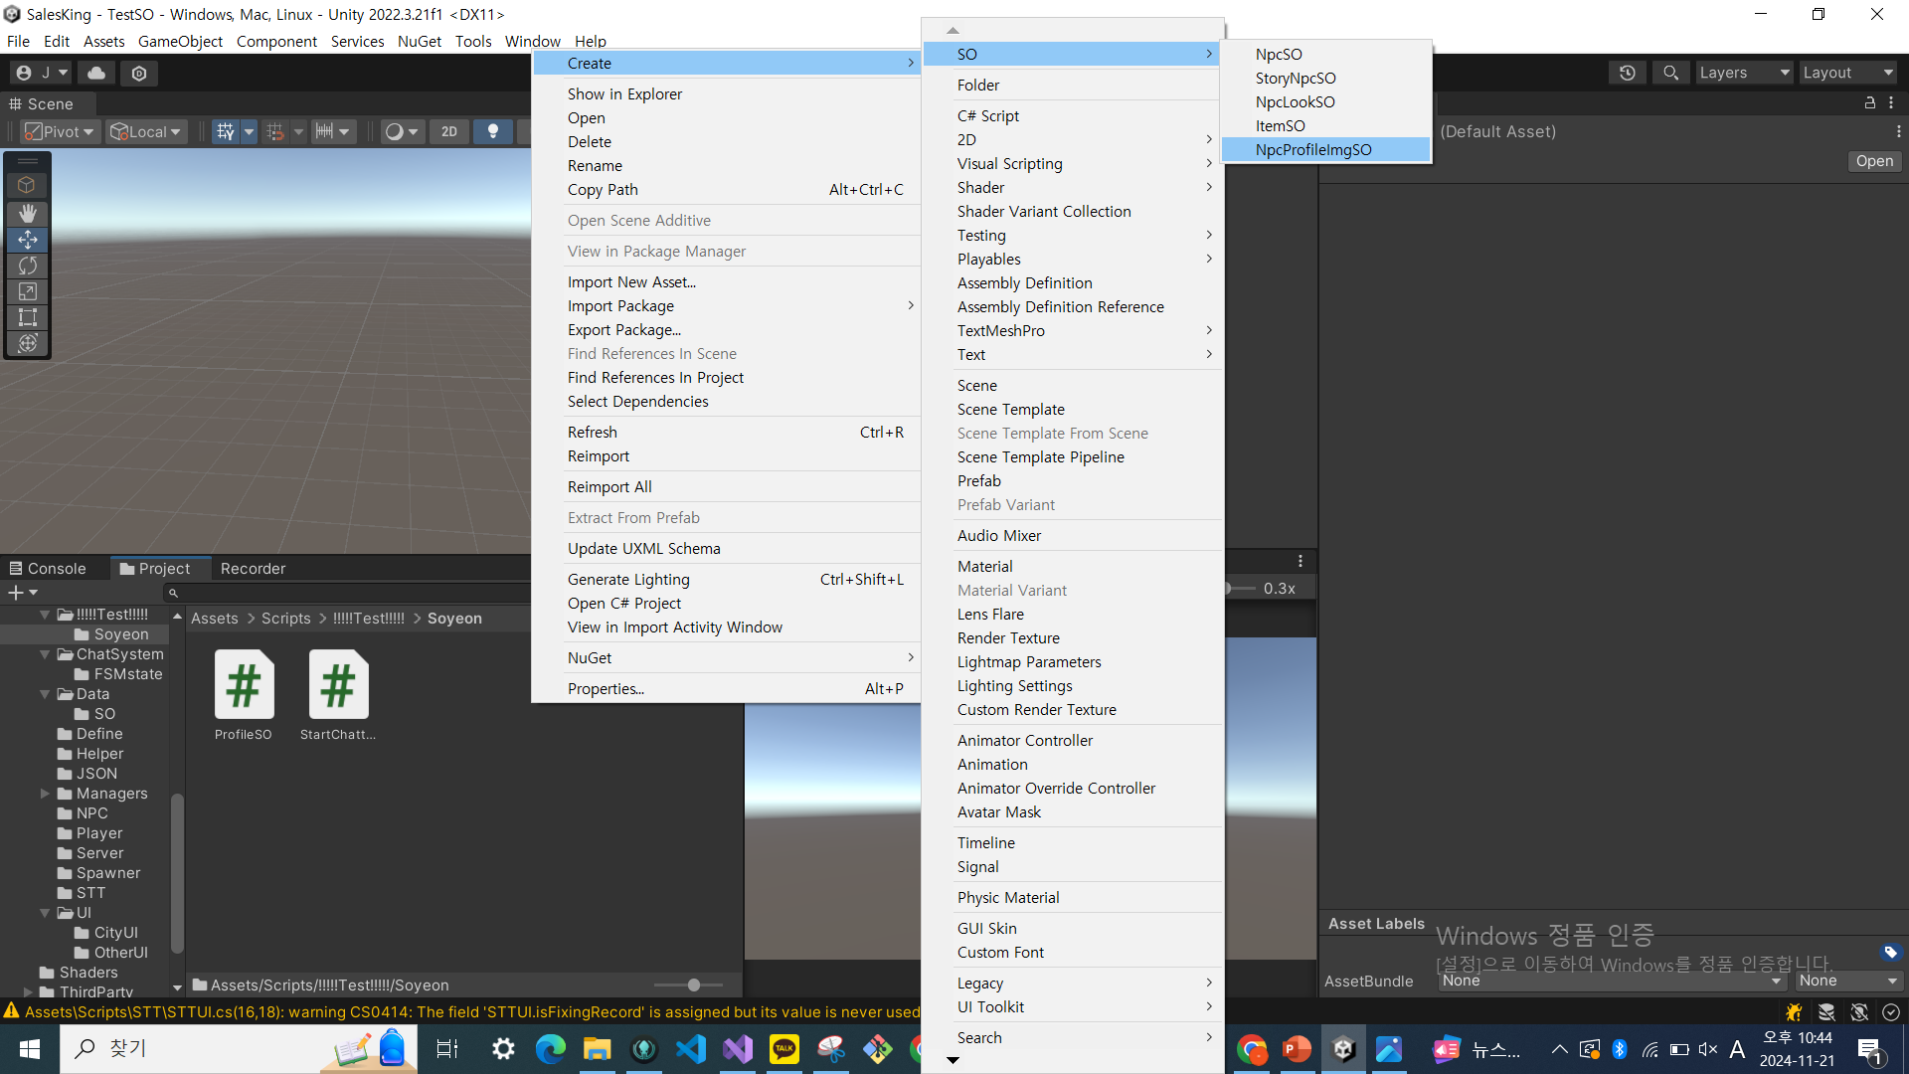
Task: Open the Layers dropdown
Action: click(1744, 73)
